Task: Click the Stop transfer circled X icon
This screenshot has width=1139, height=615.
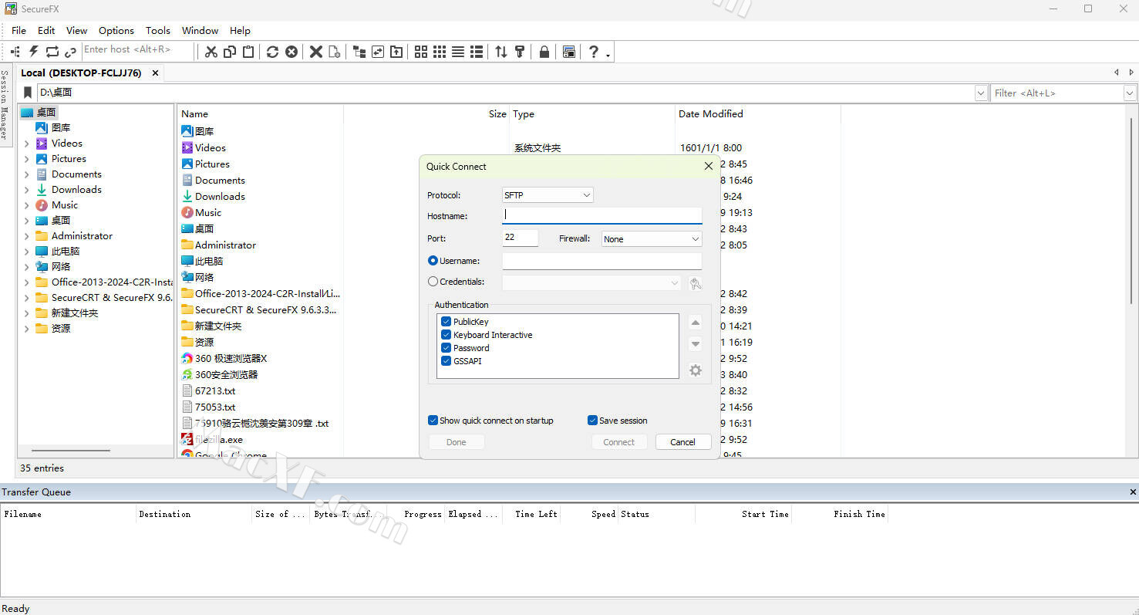Action: 291,52
